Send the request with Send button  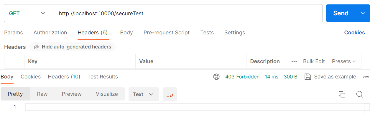coord(341,13)
